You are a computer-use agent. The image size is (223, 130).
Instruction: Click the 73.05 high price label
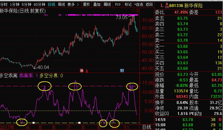pyautogui.click(x=122, y=17)
